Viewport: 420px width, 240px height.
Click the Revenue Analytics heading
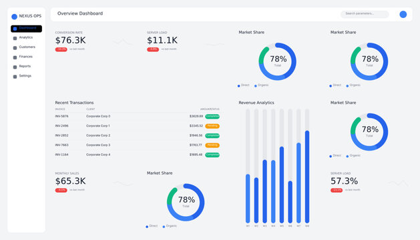tap(256, 103)
